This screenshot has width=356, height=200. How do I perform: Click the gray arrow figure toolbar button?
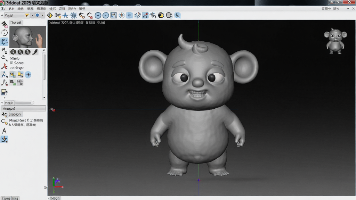point(153,15)
